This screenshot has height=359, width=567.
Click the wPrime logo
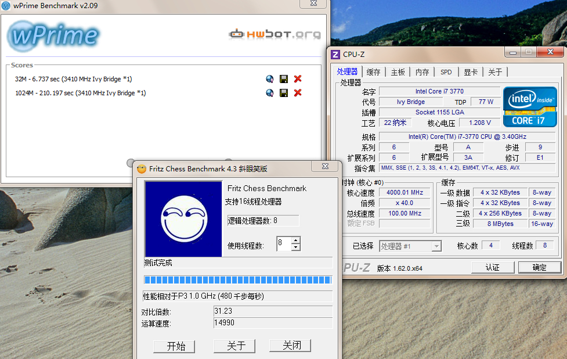click(x=53, y=35)
